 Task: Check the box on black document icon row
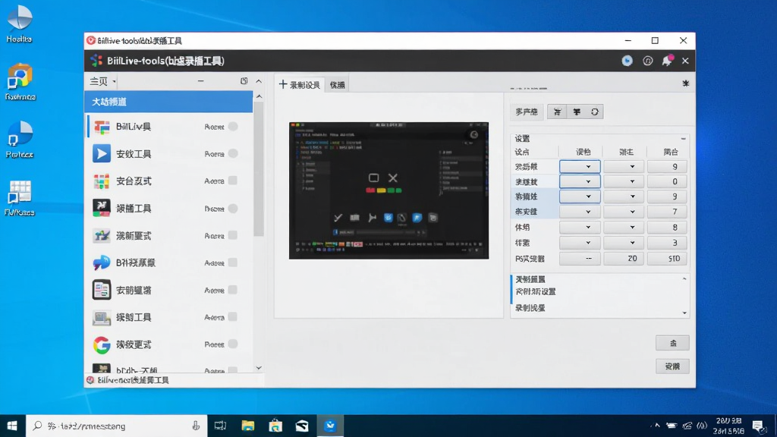[233, 290]
